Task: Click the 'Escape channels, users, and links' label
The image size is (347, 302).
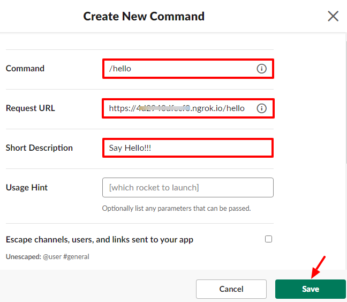Action: tap(100, 240)
